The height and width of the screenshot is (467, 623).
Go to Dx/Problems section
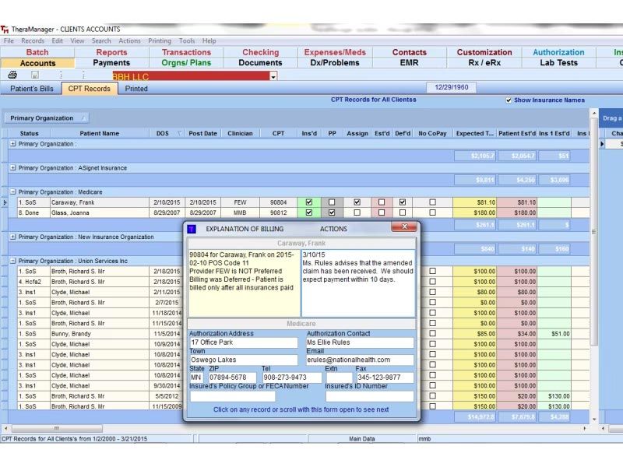[x=335, y=63]
